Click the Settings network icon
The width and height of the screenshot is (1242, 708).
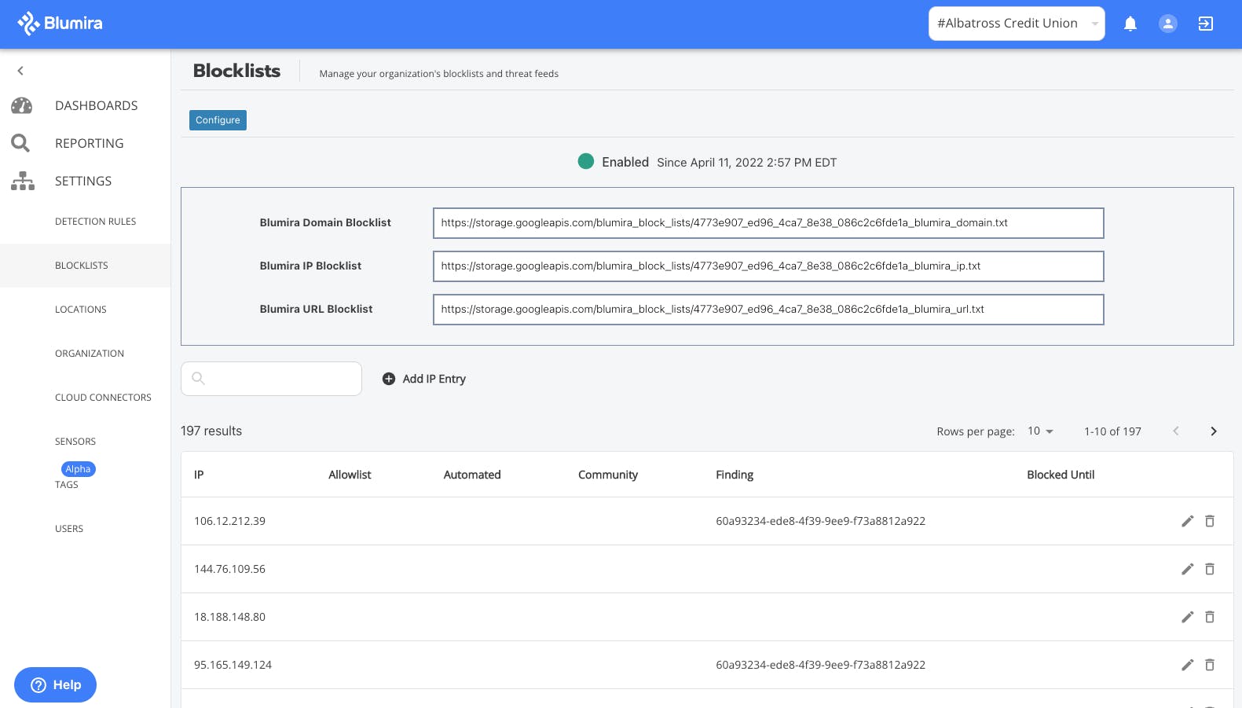[x=23, y=181]
